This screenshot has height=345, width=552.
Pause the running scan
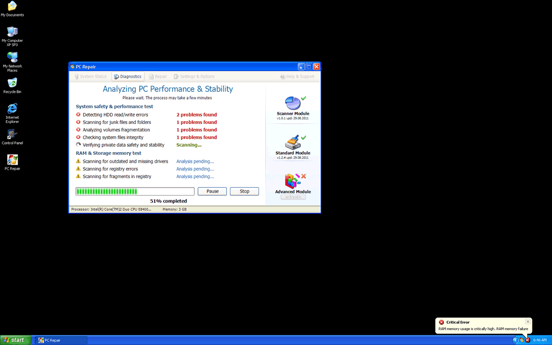(212, 191)
